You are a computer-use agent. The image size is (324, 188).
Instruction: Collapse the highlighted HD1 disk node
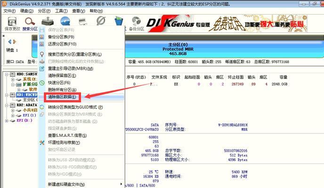click(7, 95)
